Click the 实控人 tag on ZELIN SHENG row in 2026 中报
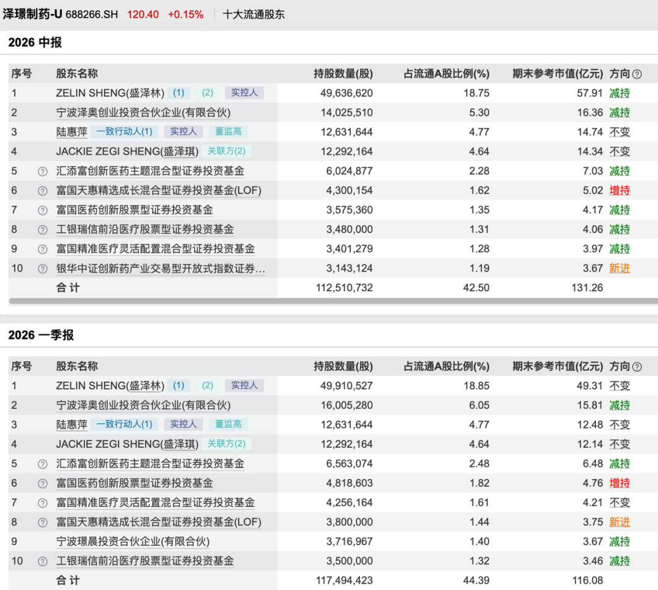The width and height of the screenshot is (658, 590). [244, 93]
